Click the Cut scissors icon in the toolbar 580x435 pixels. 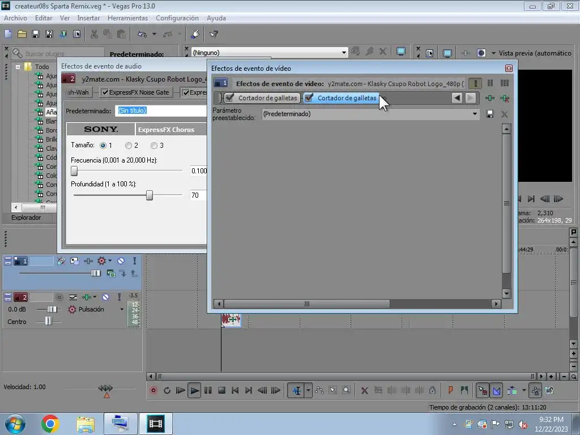[95, 34]
